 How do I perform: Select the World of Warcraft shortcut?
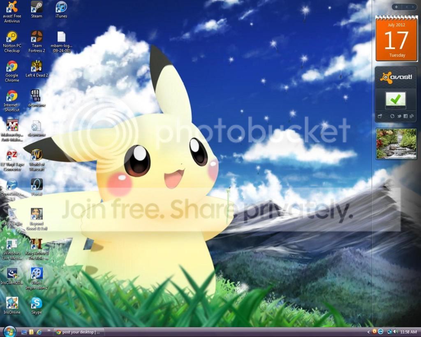[x=37, y=160]
